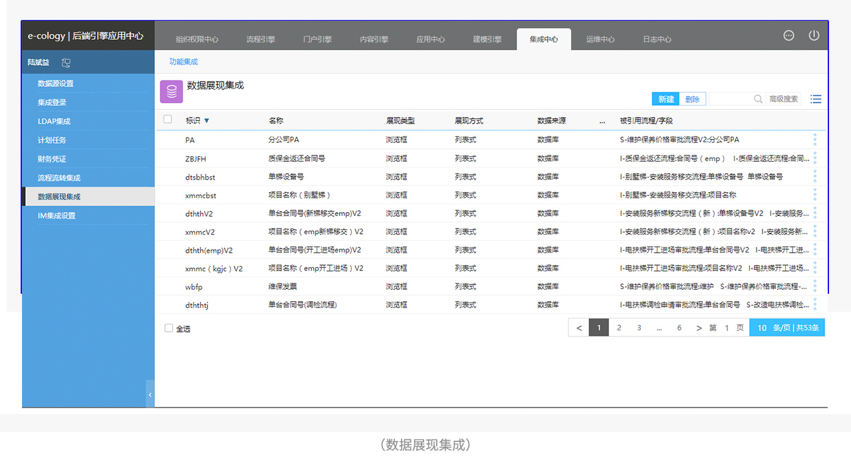Image resolution: width=851 pixels, height=460 pixels.
Task: Switch to the 流程引擎 tab
Action: [x=261, y=39]
